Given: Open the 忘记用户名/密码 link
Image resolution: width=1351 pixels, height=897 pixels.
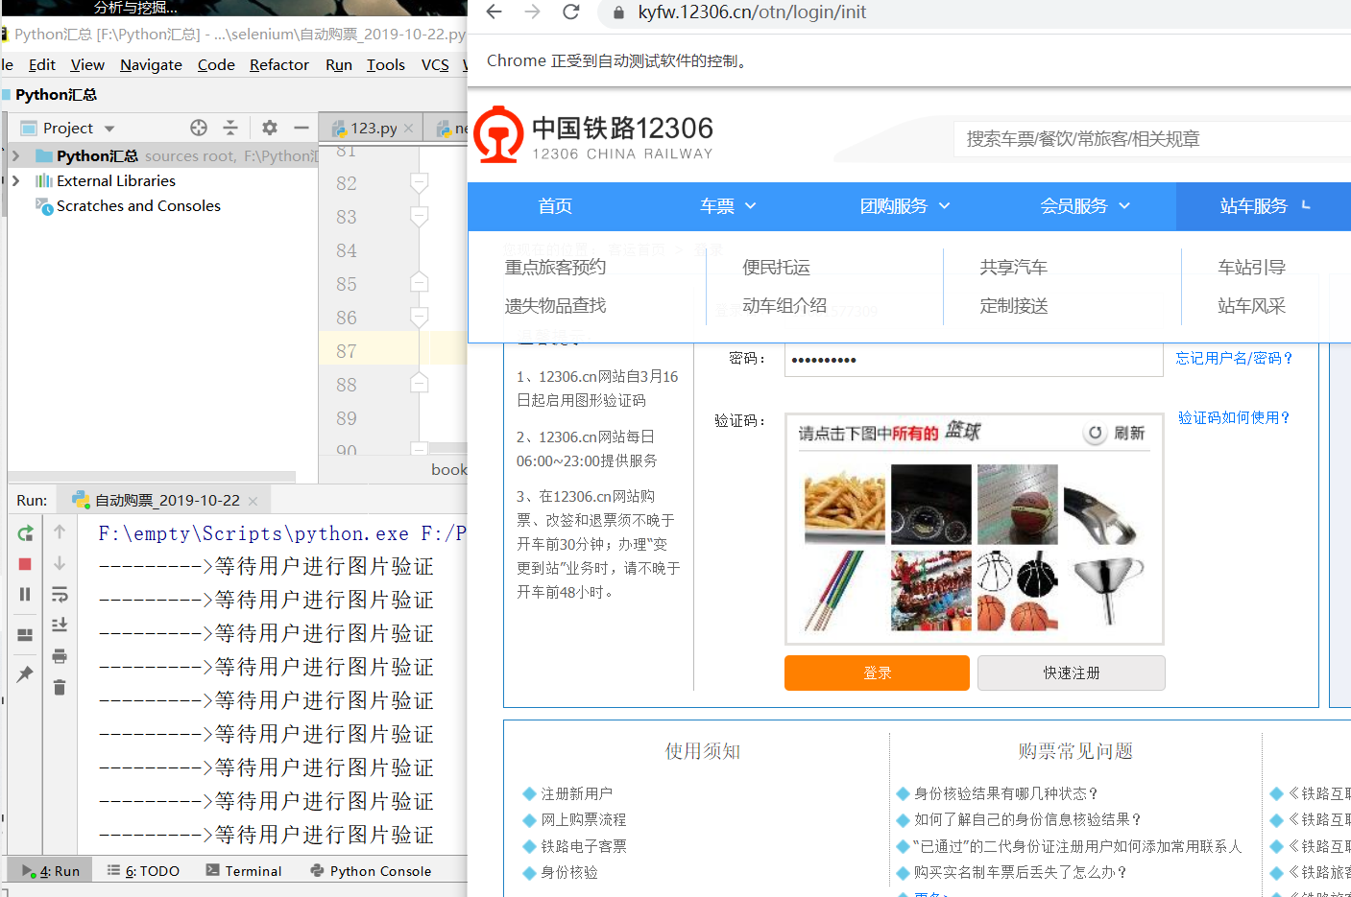Looking at the screenshot, I should 1234,356.
